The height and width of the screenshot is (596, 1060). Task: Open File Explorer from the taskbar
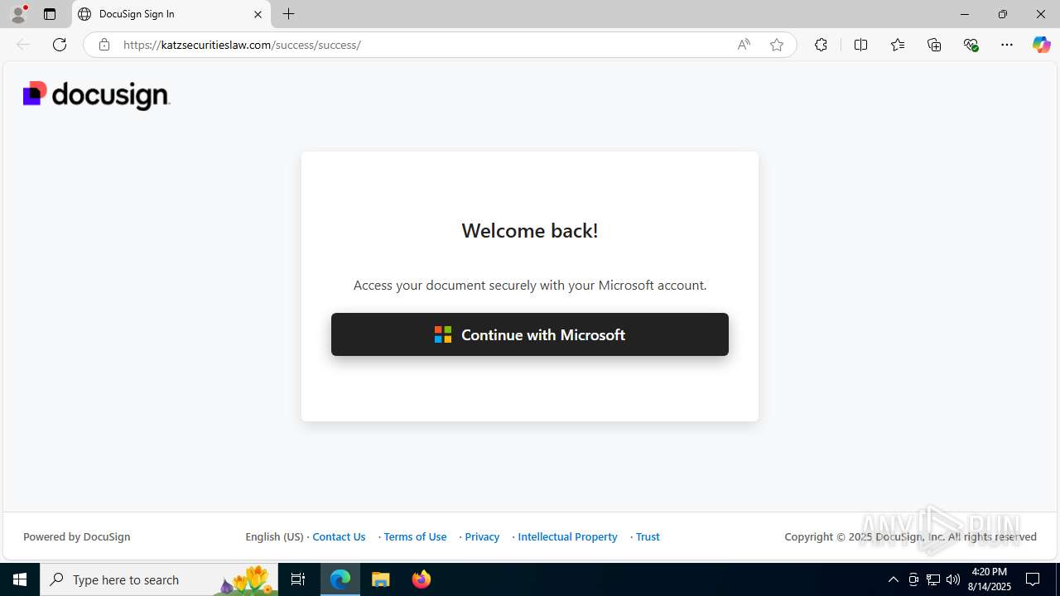pos(381,579)
